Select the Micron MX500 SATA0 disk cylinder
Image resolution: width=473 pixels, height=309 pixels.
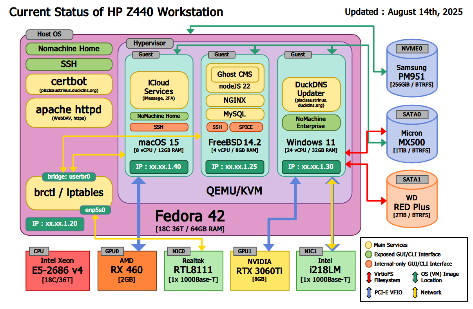(x=411, y=137)
